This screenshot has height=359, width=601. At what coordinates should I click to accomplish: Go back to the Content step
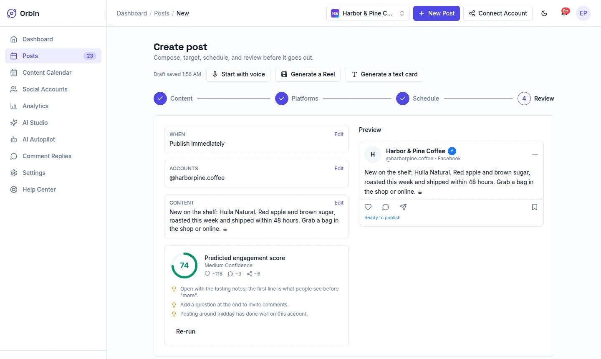pyautogui.click(x=173, y=99)
